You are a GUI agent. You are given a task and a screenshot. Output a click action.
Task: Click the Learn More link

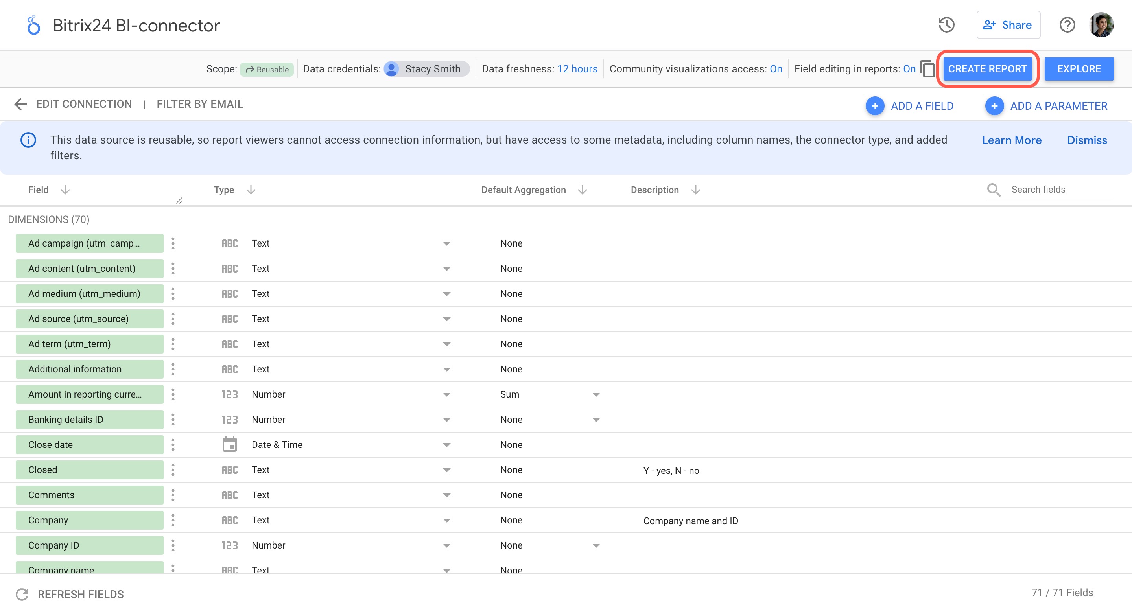(x=1012, y=140)
